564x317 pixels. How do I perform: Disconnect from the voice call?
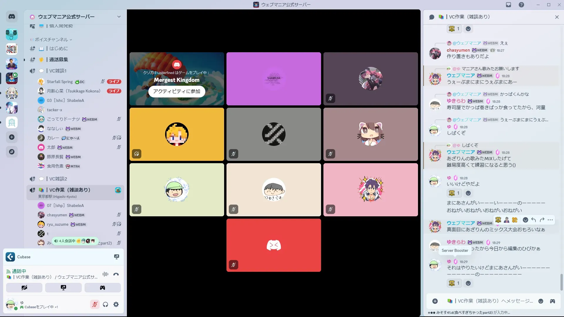tap(116, 274)
